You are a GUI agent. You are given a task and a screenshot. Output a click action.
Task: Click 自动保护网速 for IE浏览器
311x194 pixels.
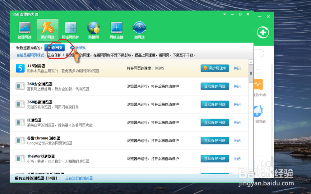click(x=215, y=122)
